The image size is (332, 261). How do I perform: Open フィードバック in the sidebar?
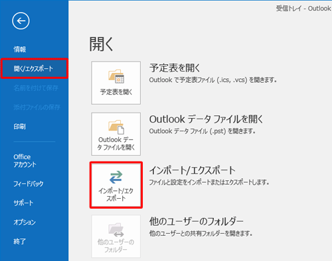pyautogui.click(x=29, y=183)
